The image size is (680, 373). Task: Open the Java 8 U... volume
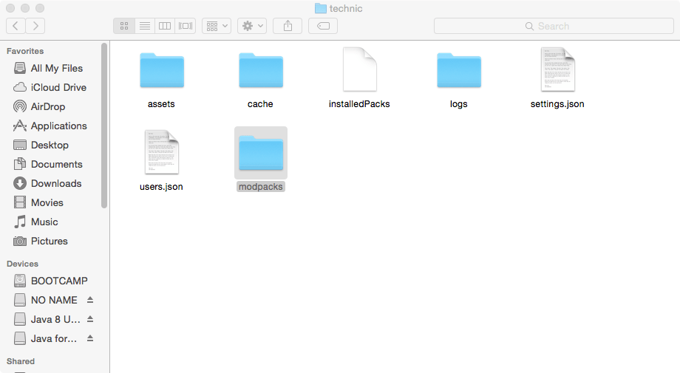pyautogui.click(x=48, y=319)
